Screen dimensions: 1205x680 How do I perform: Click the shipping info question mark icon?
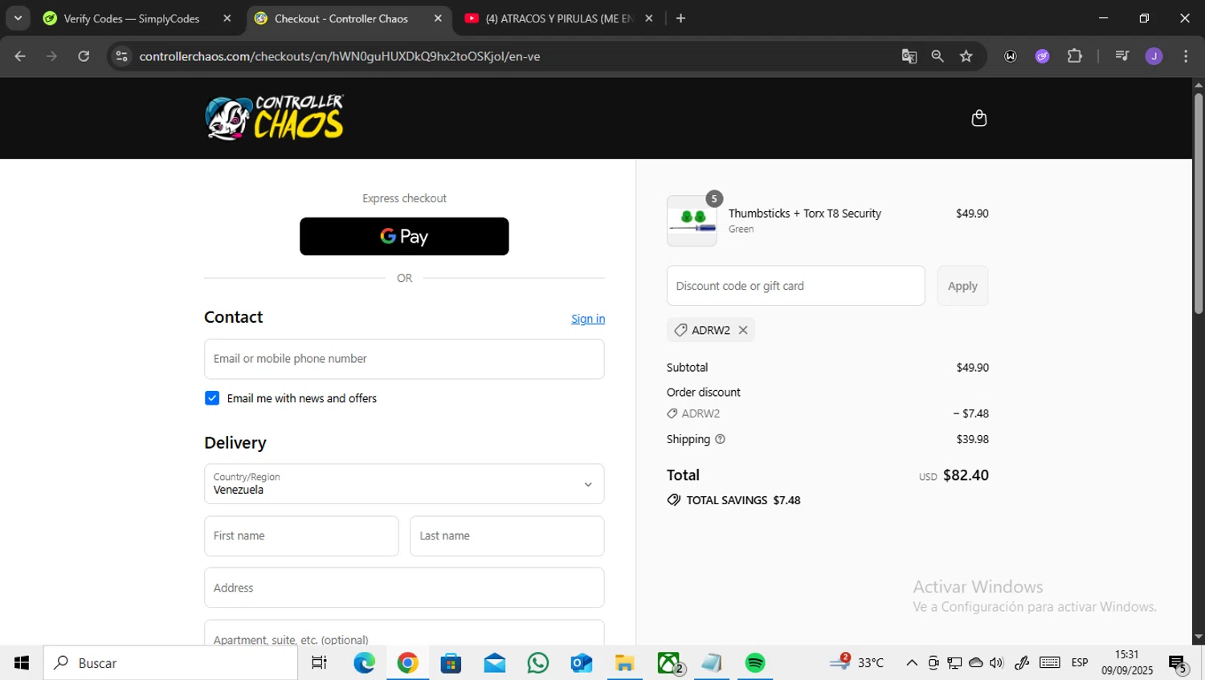pos(720,439)
